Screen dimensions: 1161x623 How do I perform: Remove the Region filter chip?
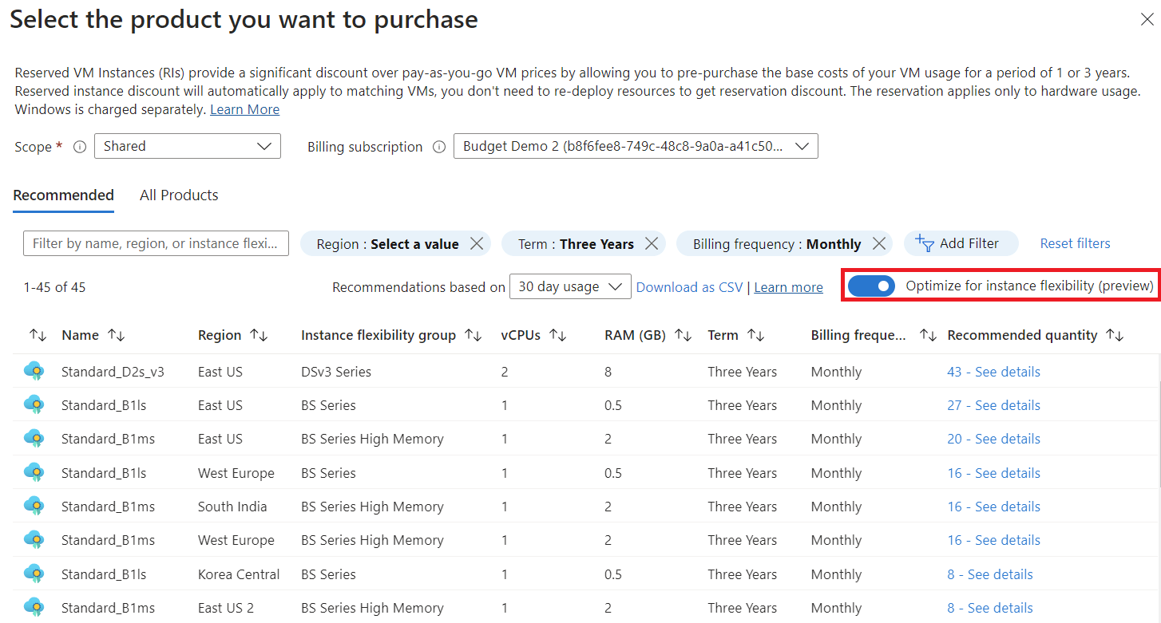(x=478, y=243)
